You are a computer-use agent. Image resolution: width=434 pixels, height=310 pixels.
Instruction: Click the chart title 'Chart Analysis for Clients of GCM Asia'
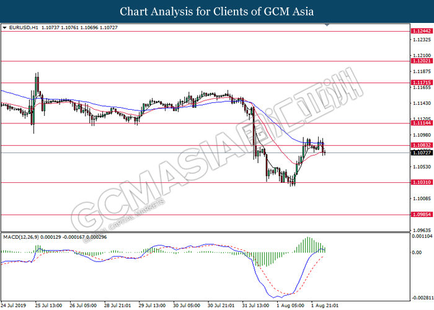[217, 12]
